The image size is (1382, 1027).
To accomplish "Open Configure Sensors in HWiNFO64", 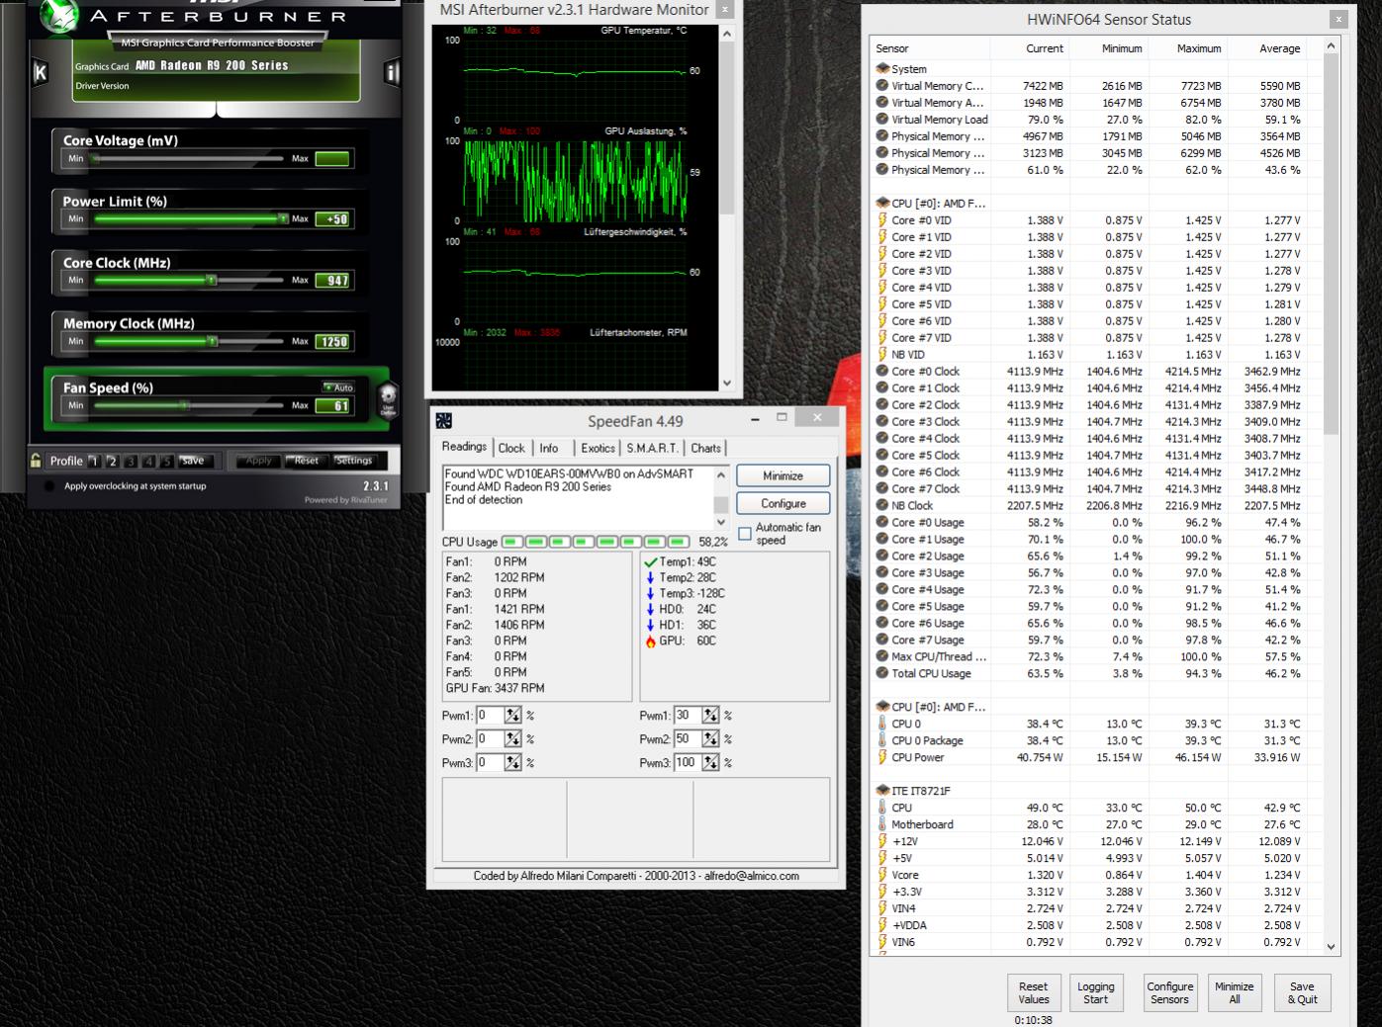I will point(1169,992).
